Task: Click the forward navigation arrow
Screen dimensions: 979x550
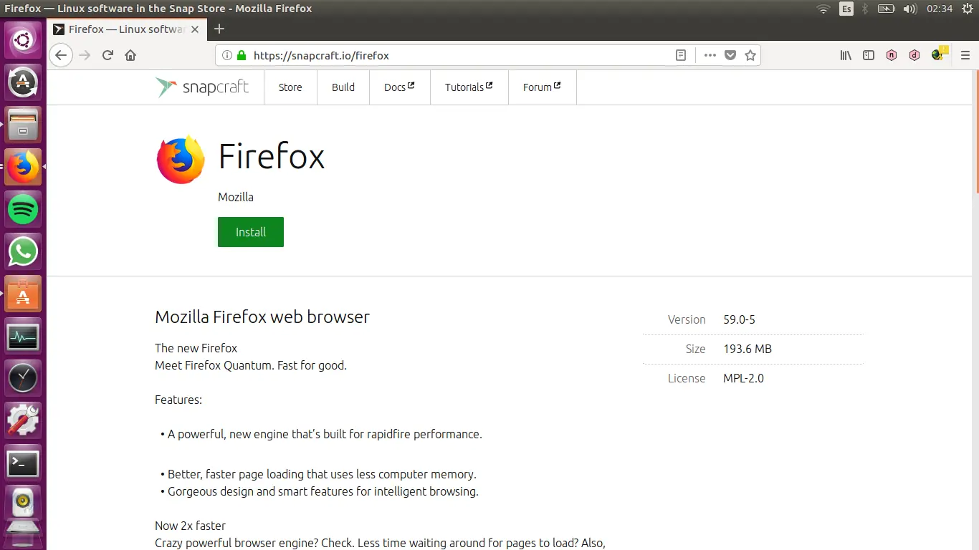Action: point(85,55)
